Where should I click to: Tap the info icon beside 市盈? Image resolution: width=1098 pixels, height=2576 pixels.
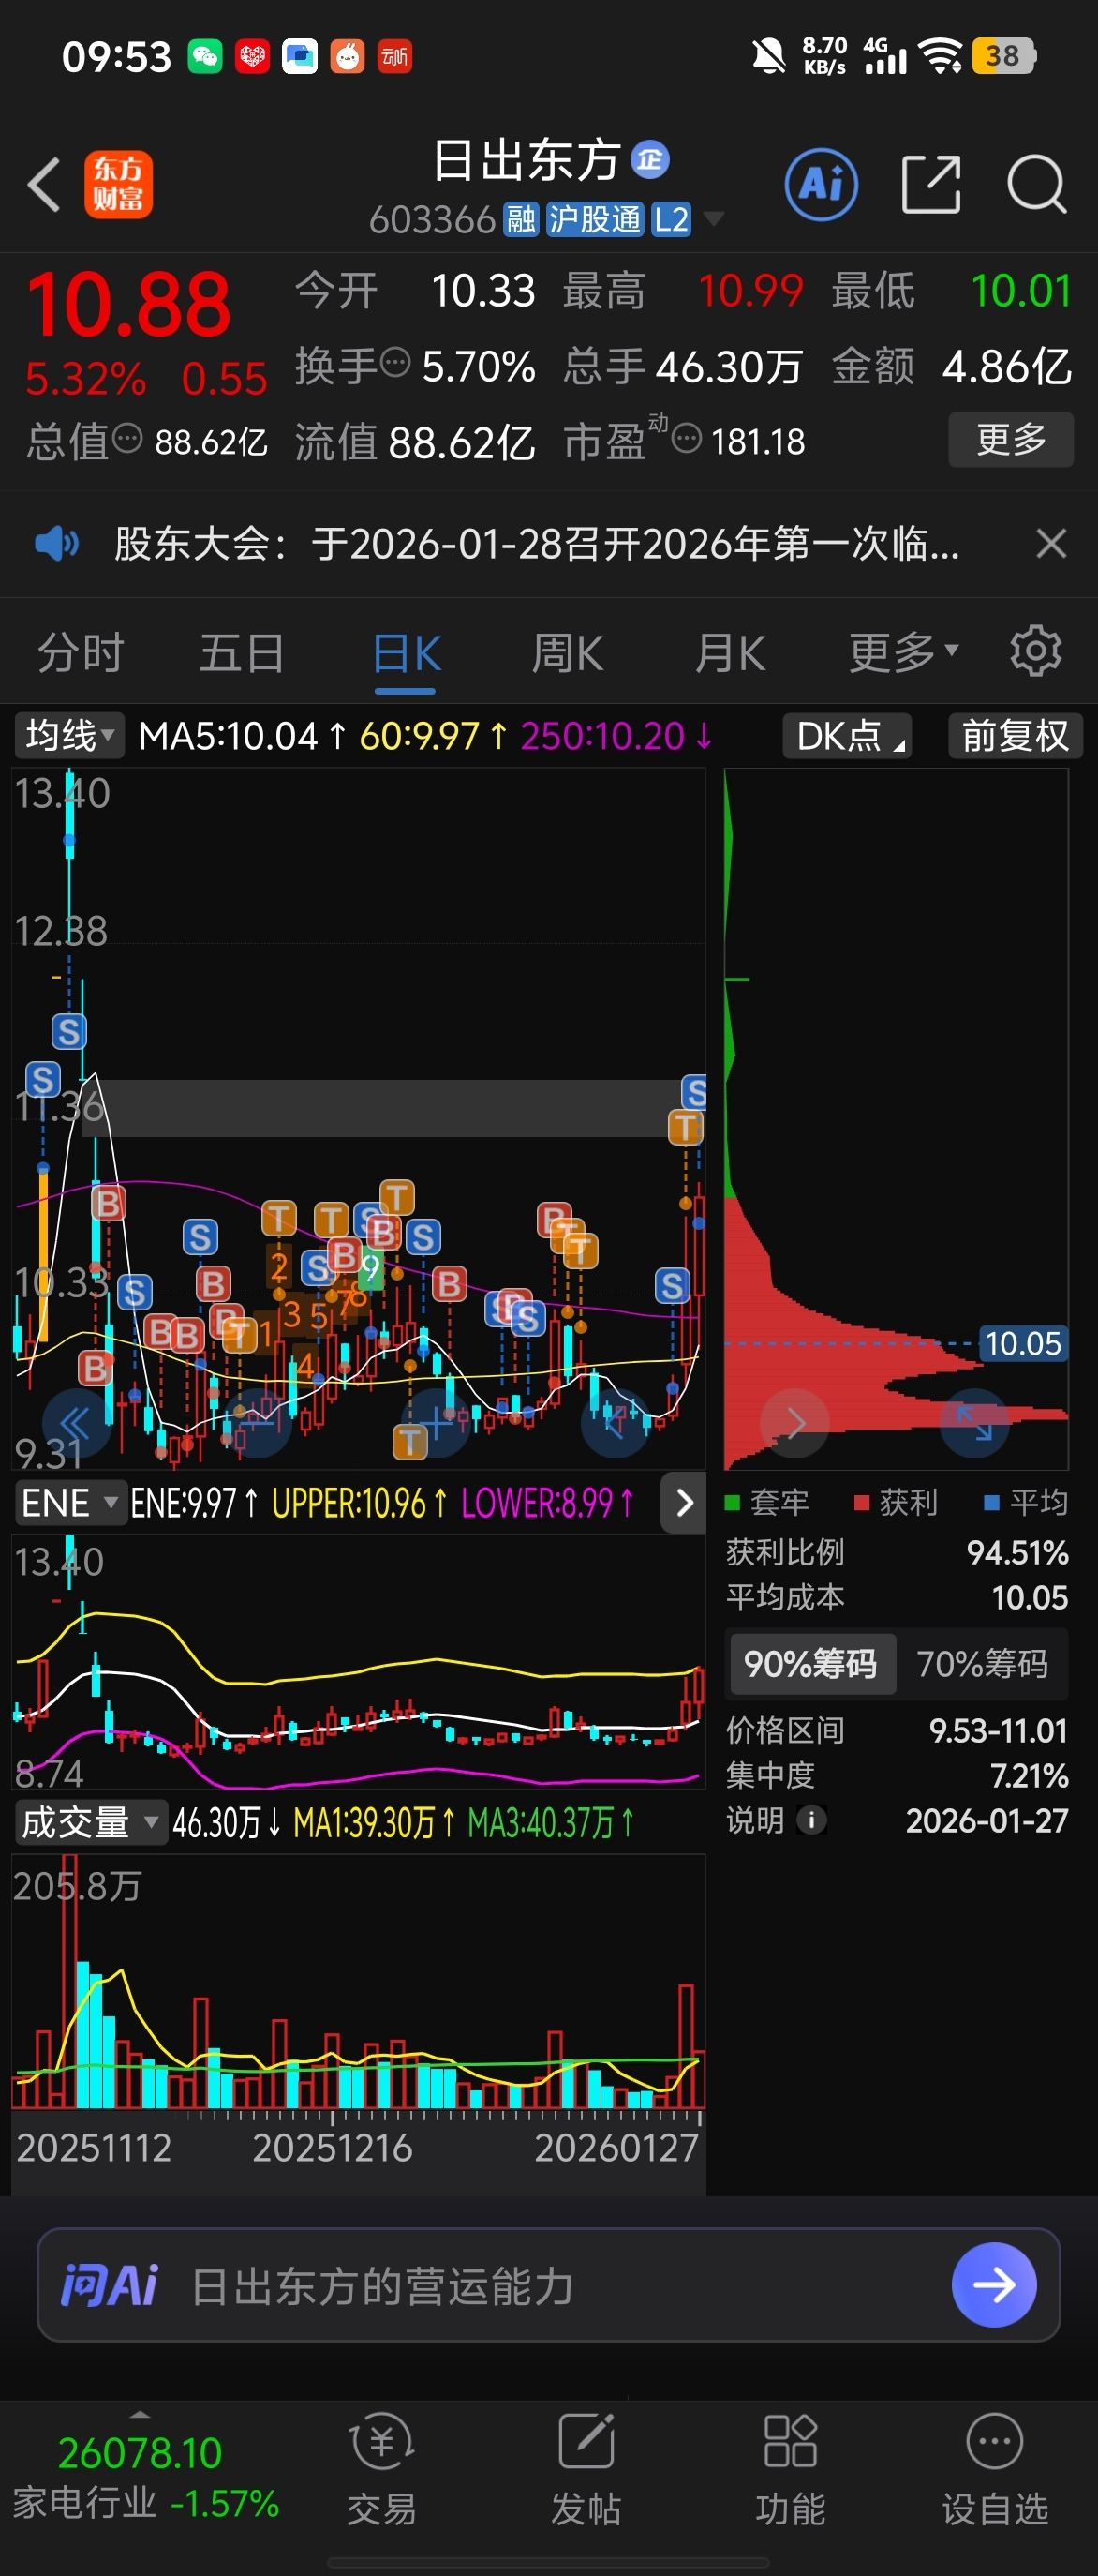tap(687, 438)
